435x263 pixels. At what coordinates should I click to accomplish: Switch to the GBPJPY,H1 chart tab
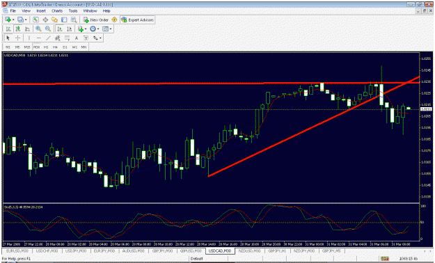(x=277, y=250)
